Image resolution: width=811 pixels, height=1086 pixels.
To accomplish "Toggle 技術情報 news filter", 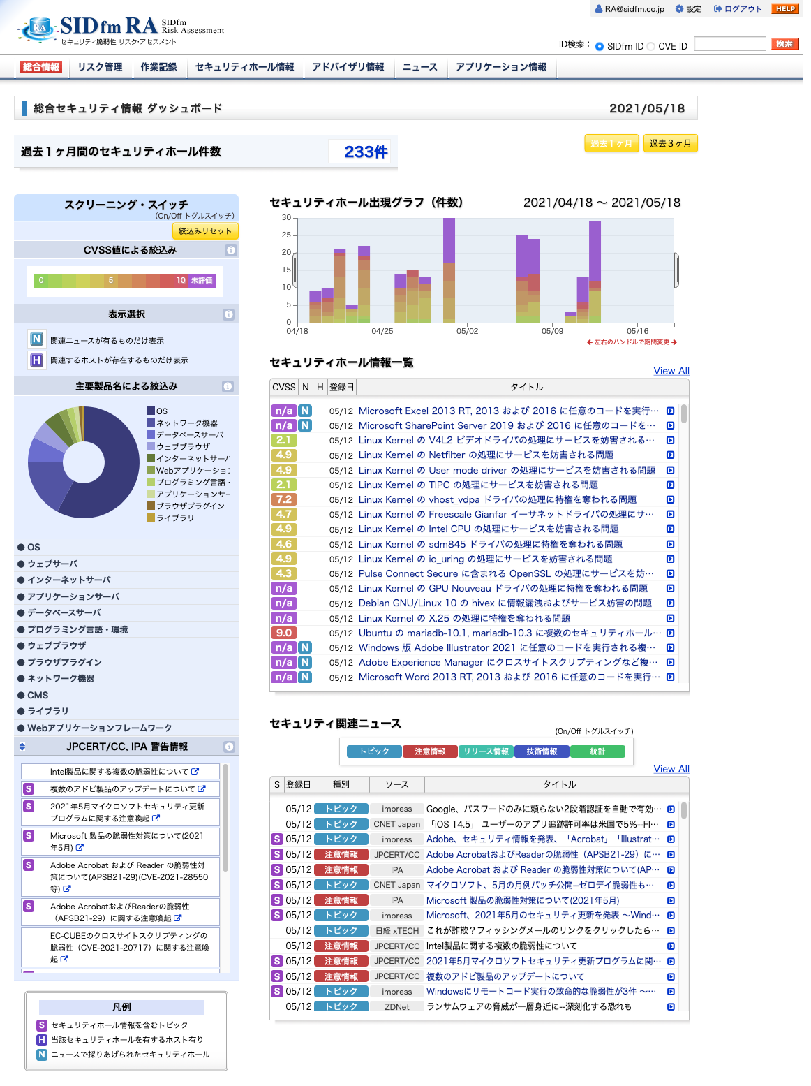I will tap(542, 751).
